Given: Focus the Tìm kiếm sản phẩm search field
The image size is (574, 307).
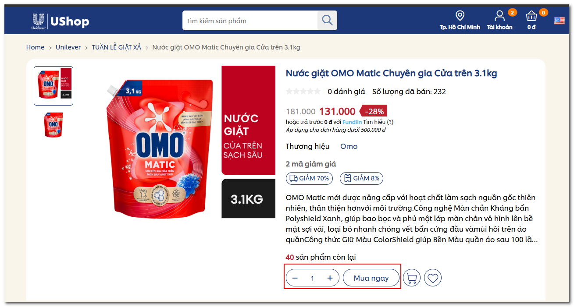Looking at the screenshot, I should [x=250, y=21].
